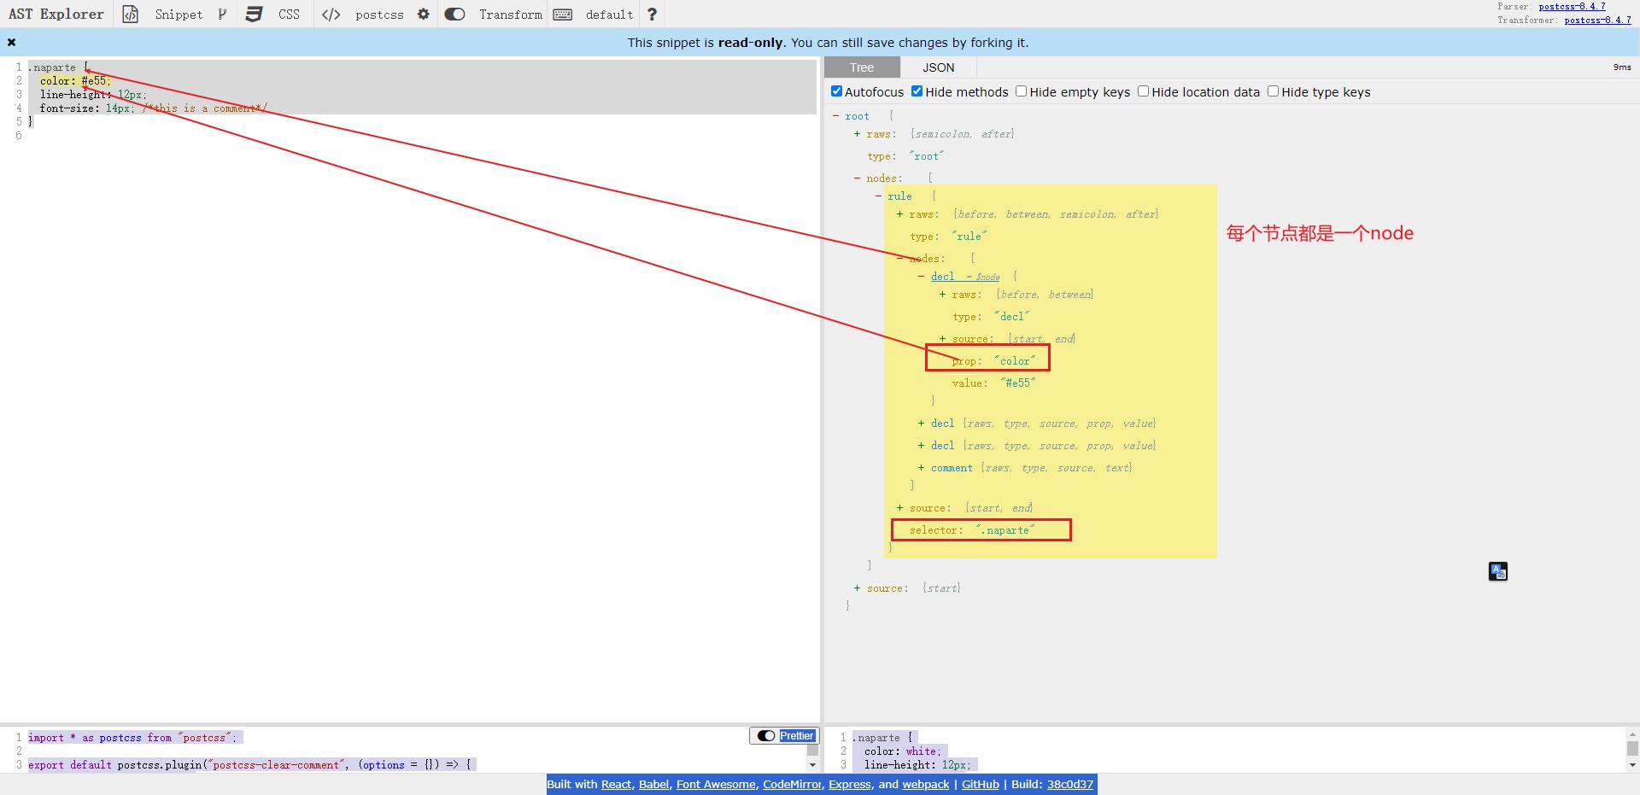The image size is (1640, 795).
Task: Click the translate extension icon
Action: point(1498,571)
